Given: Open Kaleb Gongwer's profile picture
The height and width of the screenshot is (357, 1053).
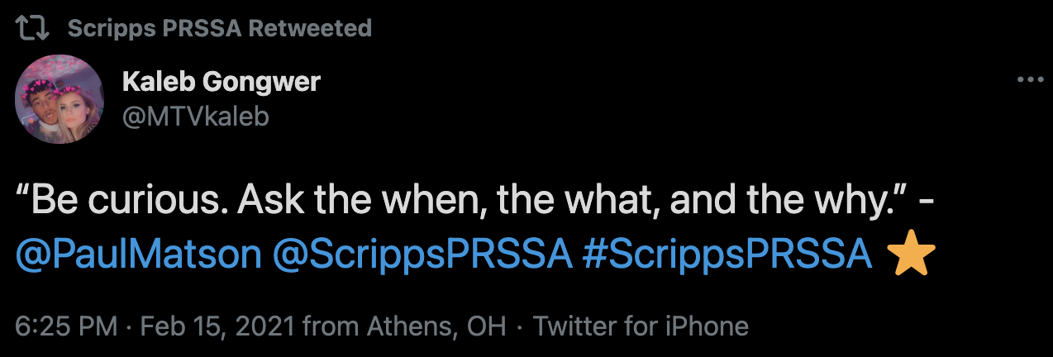Looking at the screenshot, I should pyautogui.click(x=60, y=100).
